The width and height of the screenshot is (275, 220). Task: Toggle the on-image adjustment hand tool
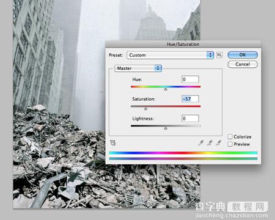click(113, 143)
